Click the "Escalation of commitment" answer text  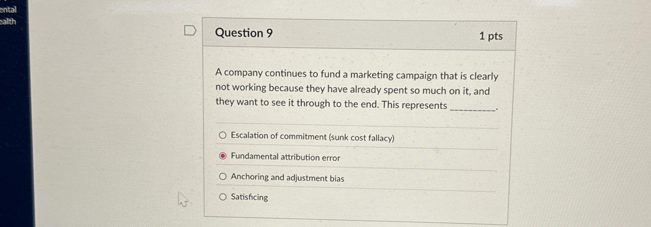[279, 136]
